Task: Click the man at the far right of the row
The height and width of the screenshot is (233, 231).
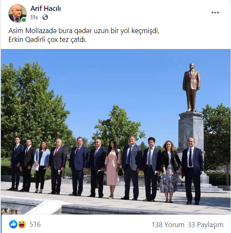Action: coord(192,171)
